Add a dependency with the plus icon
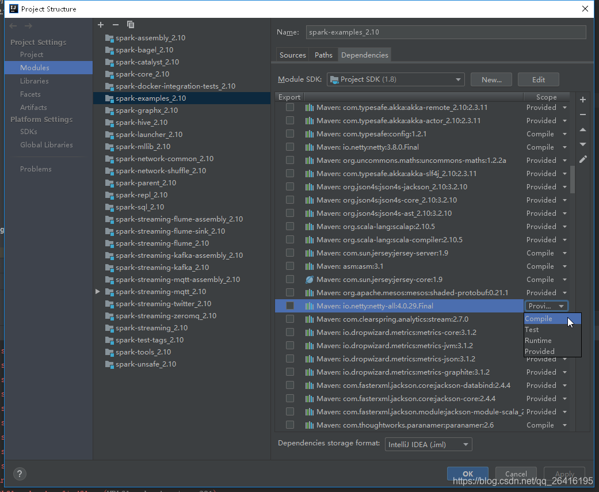 pos(582,100)
